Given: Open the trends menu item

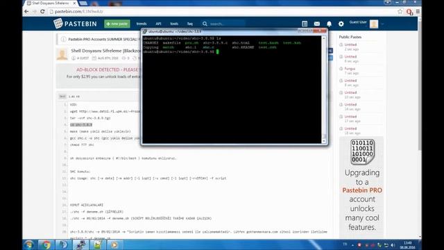Looking at the screenshot, I should (x=142, y=24).
